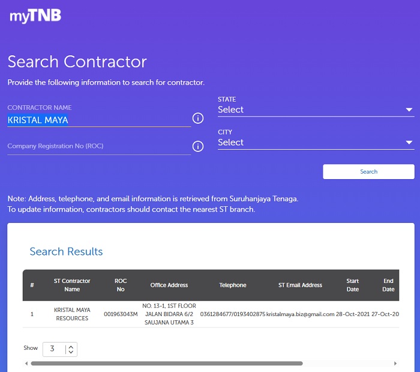Click the # column header

point(32,285)
